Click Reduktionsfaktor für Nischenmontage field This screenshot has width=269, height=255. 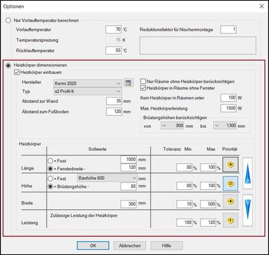click(229, 30)
